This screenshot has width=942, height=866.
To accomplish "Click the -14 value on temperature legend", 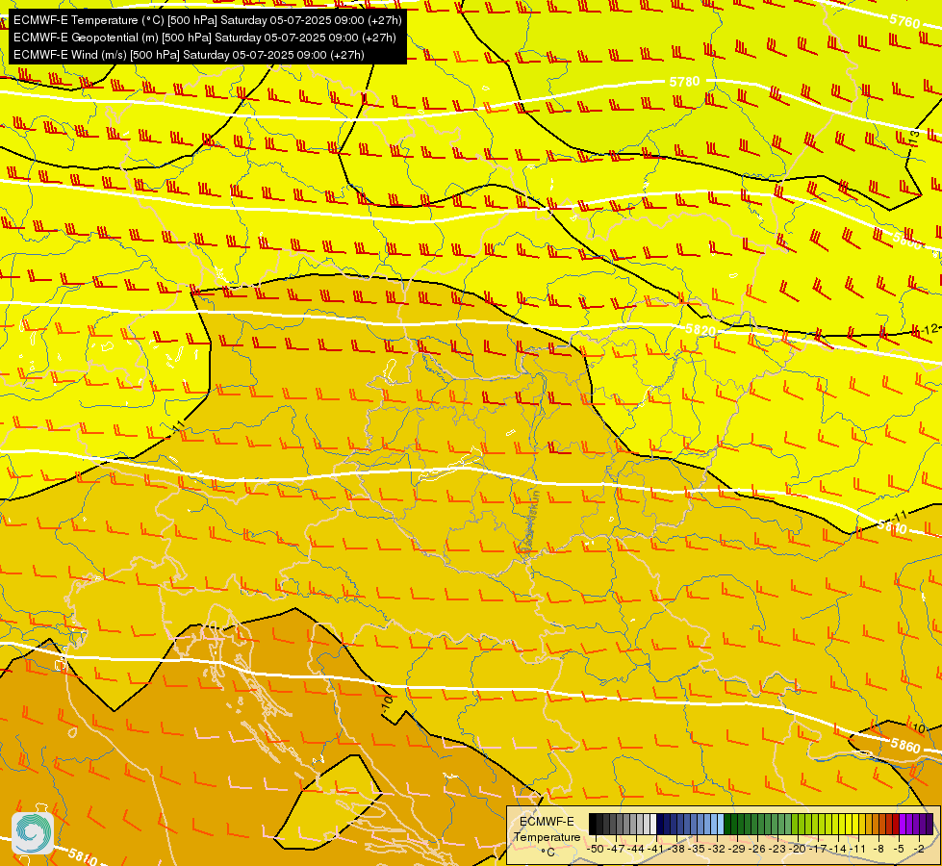I will pos(838,849).
